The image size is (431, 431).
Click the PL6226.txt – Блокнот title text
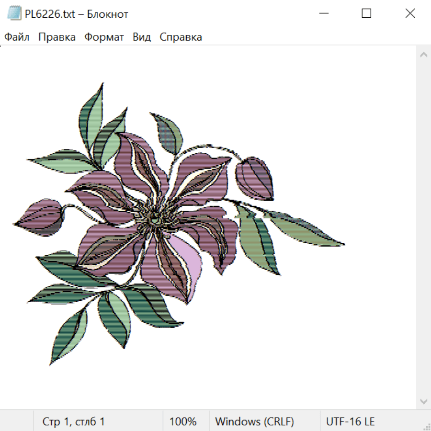pyautogui.click(x=77, y=14)
